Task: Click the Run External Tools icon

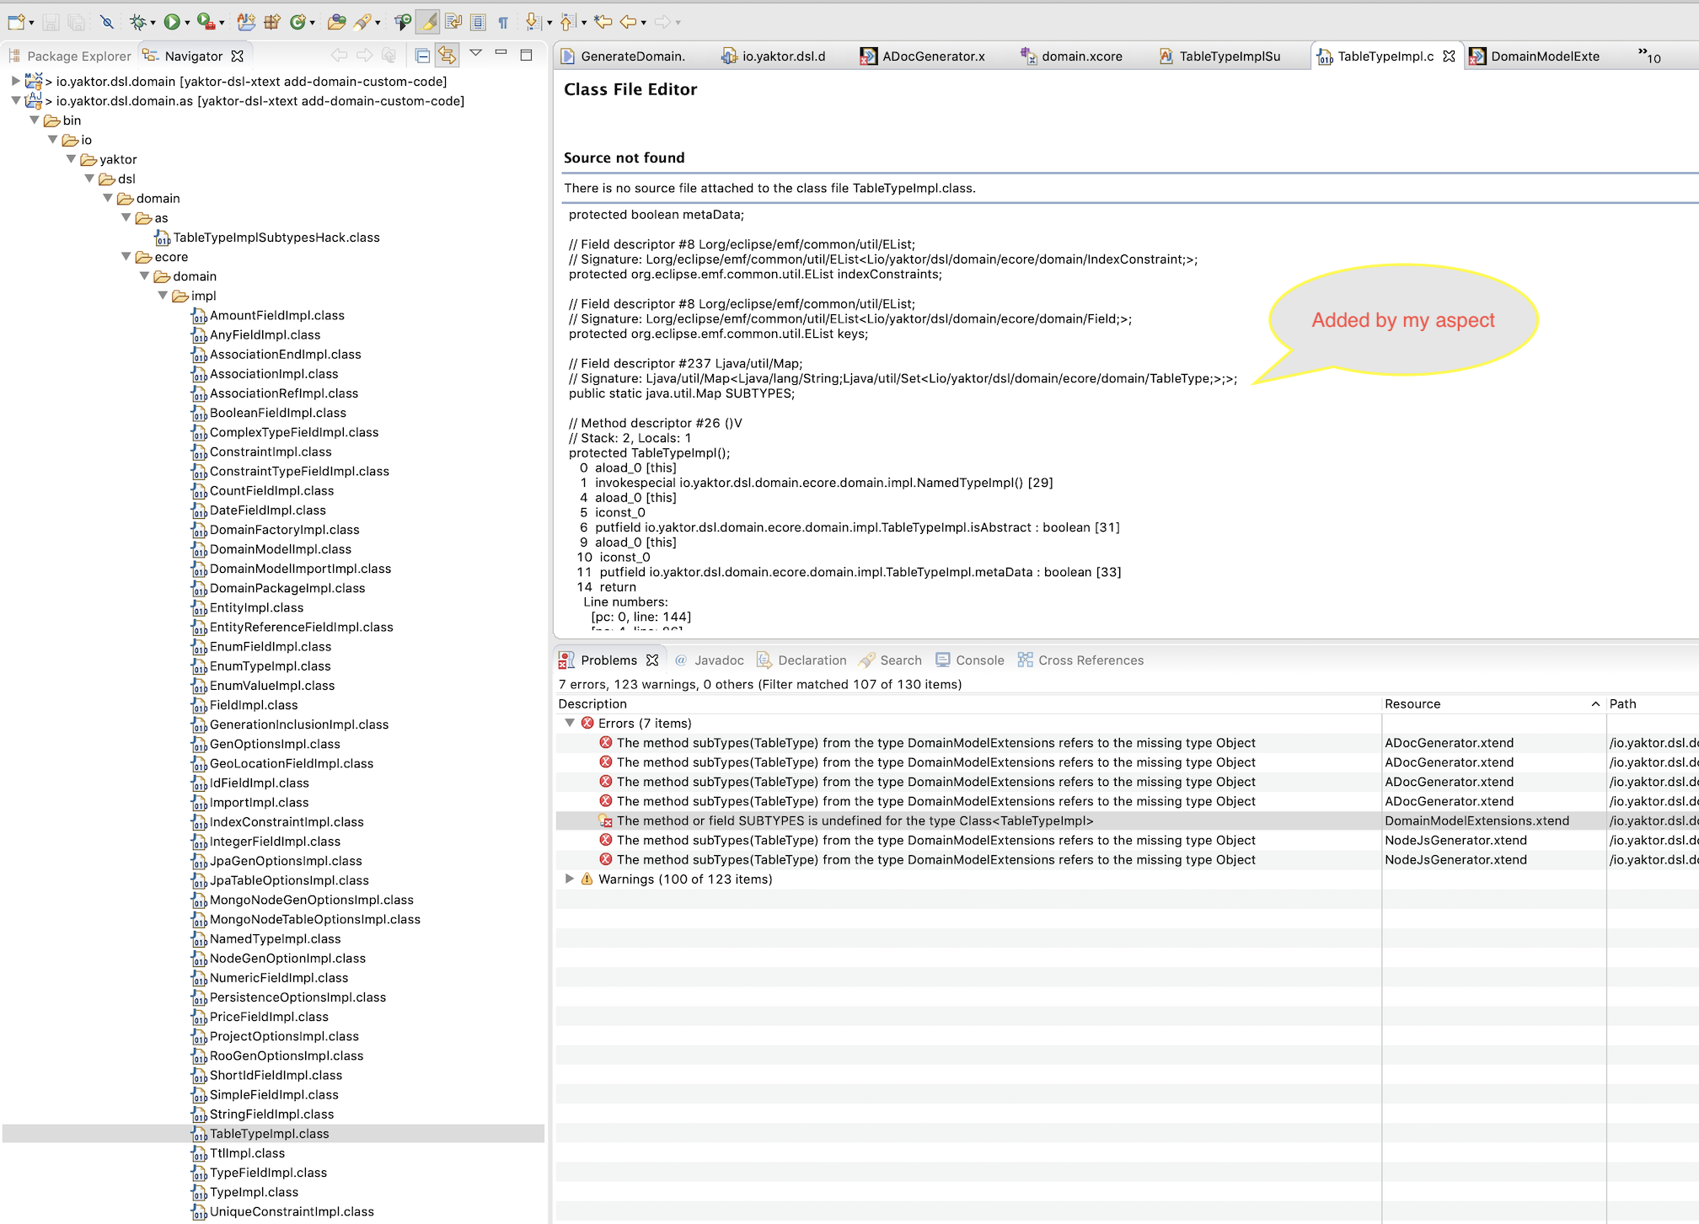Action: [x=205, y=22]
